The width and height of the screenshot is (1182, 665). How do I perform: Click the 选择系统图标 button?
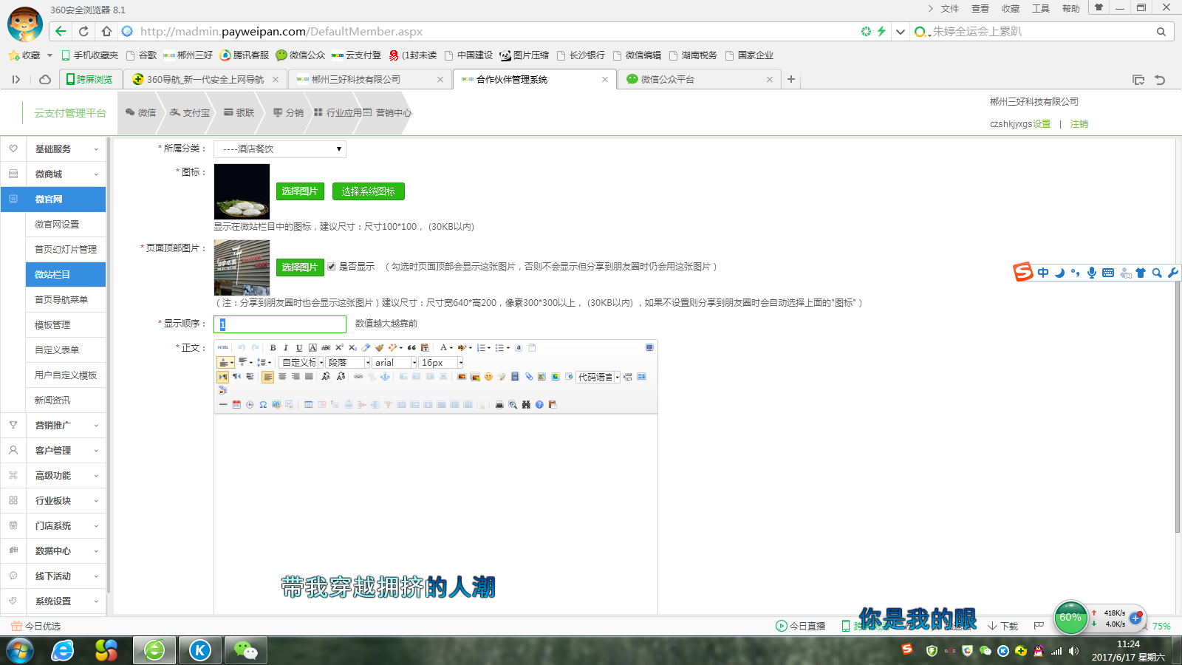[x=369, y=191]
